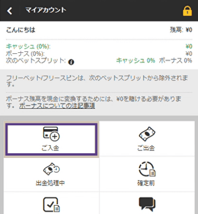Click the ボーナス 0% split value
The image size is (198, 214).
point(176,60)
